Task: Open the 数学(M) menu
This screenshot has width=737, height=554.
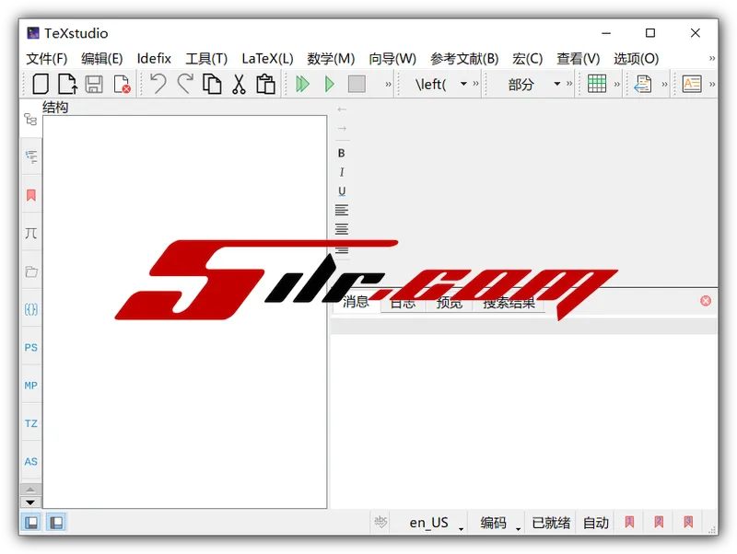Action: pos(331,59)
